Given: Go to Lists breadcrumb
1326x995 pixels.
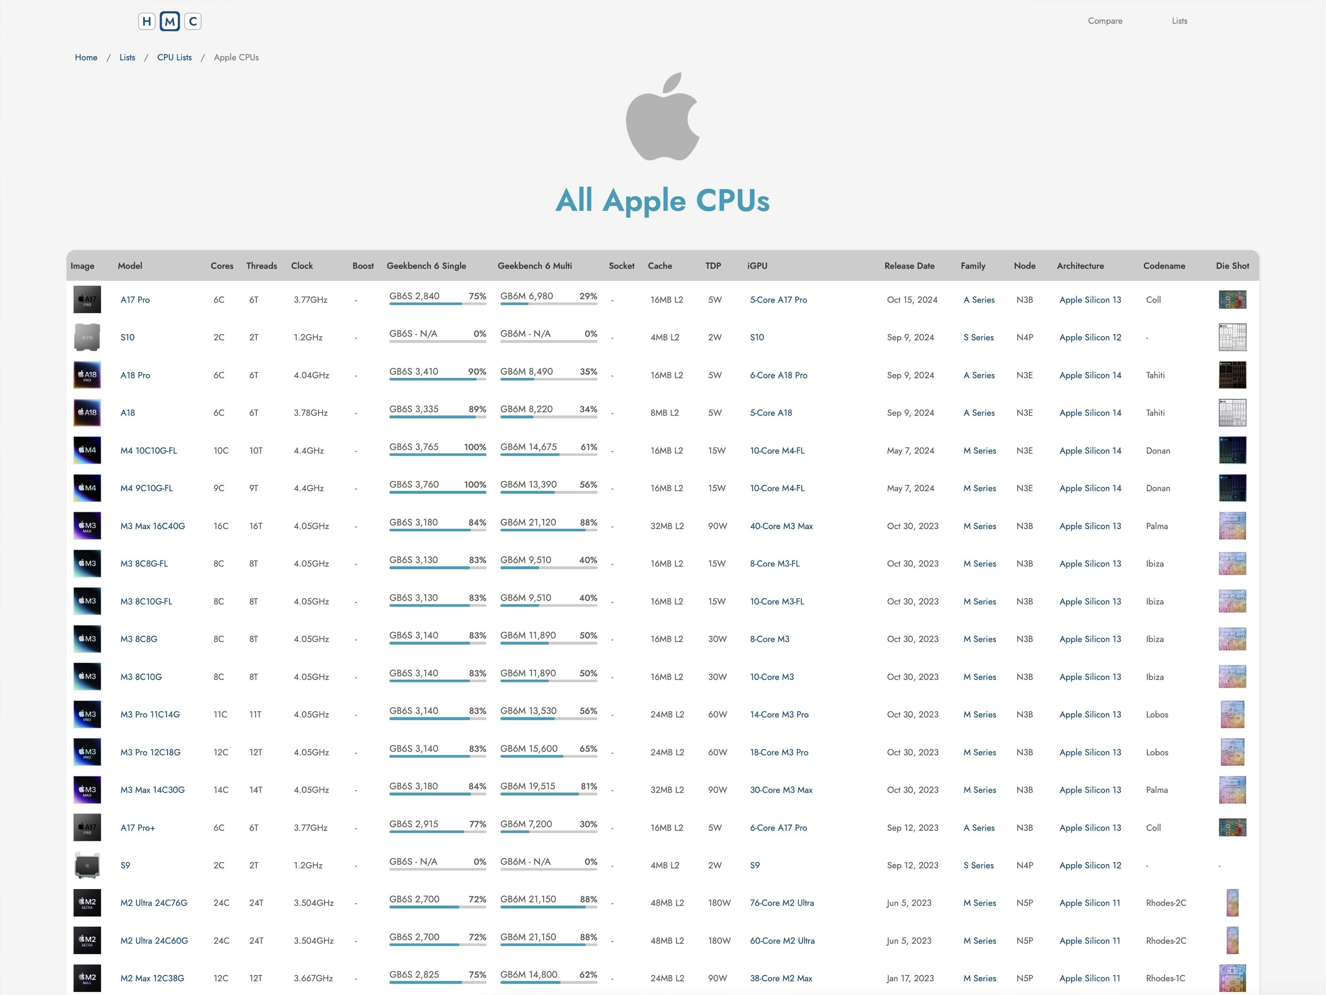Looking at the screenshot, I should point(127,58).
